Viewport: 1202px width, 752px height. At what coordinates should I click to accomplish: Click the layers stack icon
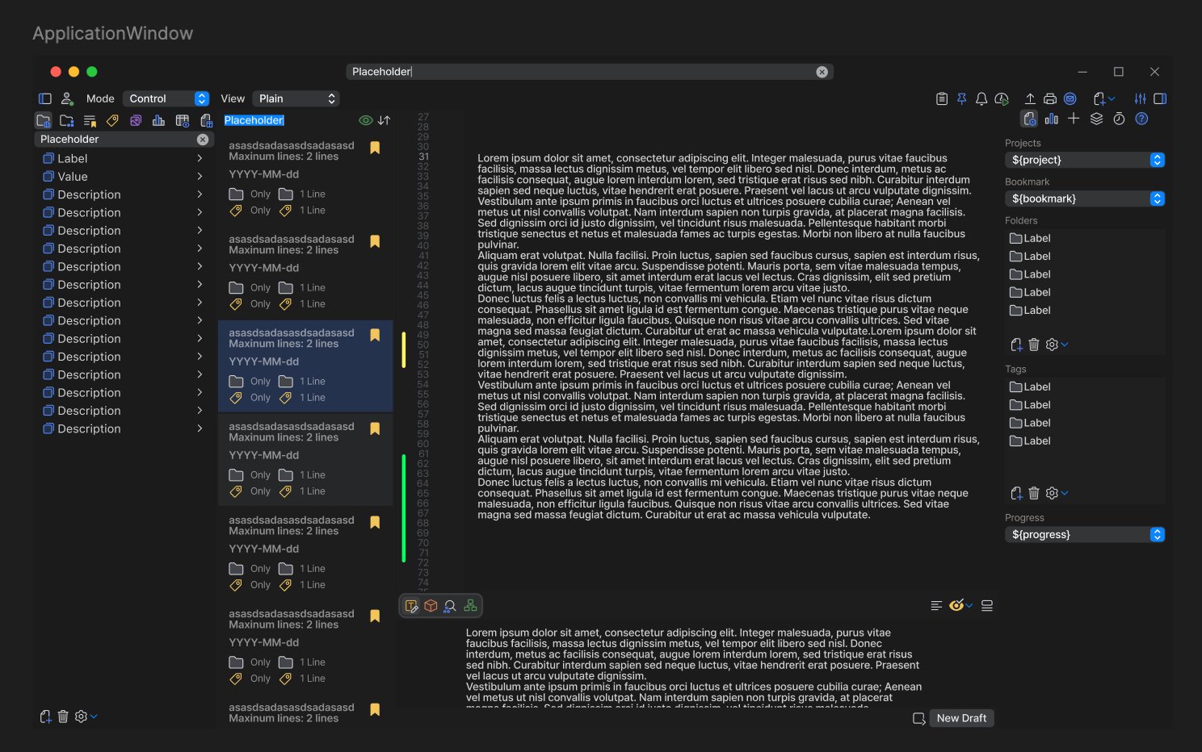pyautogui.click(x=1096, y=119)
